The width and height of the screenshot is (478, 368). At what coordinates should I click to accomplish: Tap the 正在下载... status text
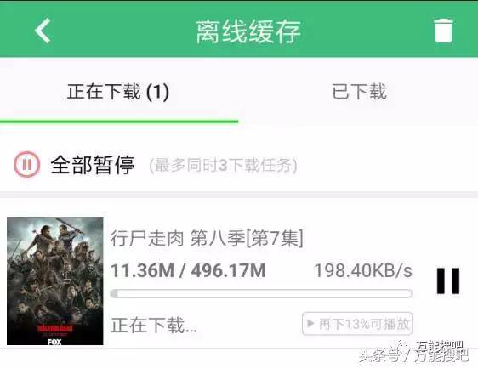154,325
